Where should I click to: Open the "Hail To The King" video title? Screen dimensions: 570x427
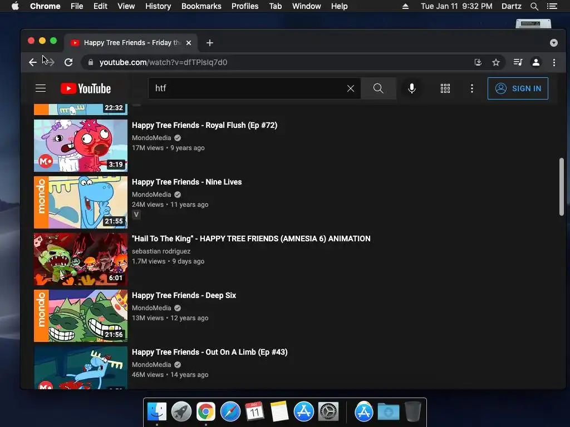(x=251, y=239)
